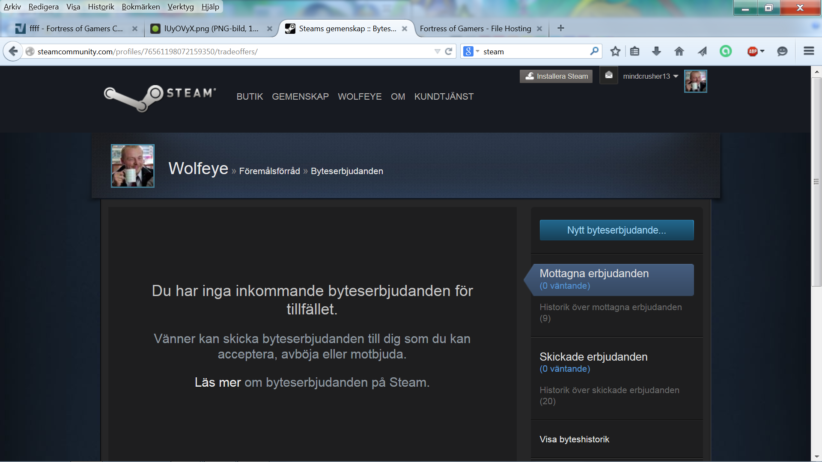The image size is (822, 462).
Task: Open the Bokmärken menu
Action: point(140,7)
